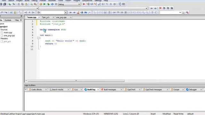The width and height of the screenshot is (205, 115).
Task: Click the Toggle bookmark flag icon
Action: [160, 8]
